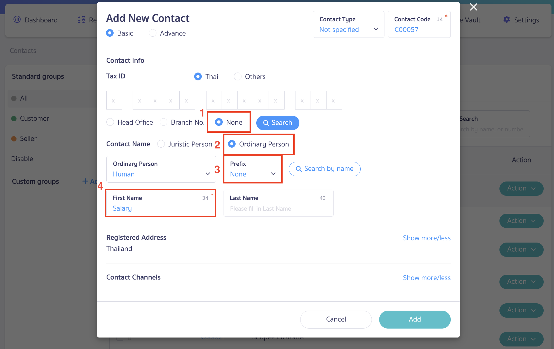Screen dimensions: 554x349
Task: Click the Last Name input field
Action: 278,208
